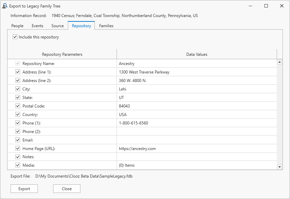The image size is (290, 199).
Task: Toggle the City checkbox off
Action: pos(18,89)
